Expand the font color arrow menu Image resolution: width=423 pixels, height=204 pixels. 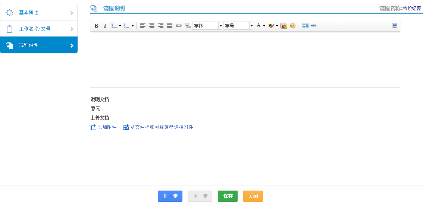tap(264, 26)
